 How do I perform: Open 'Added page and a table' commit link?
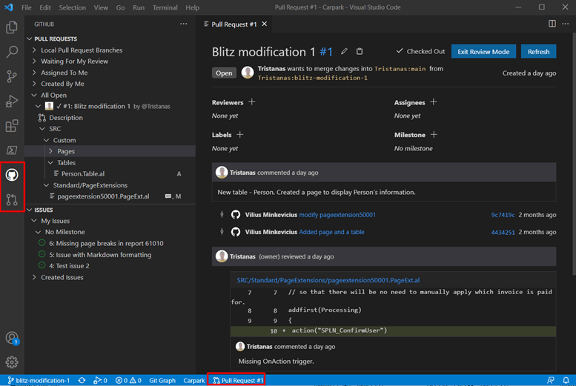(x=331, y=232)
